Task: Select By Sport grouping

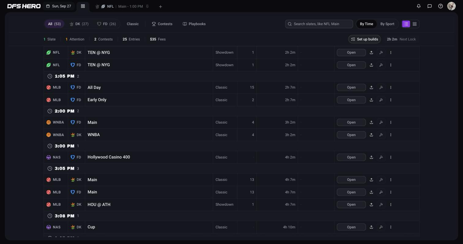Action: (387, 24)
